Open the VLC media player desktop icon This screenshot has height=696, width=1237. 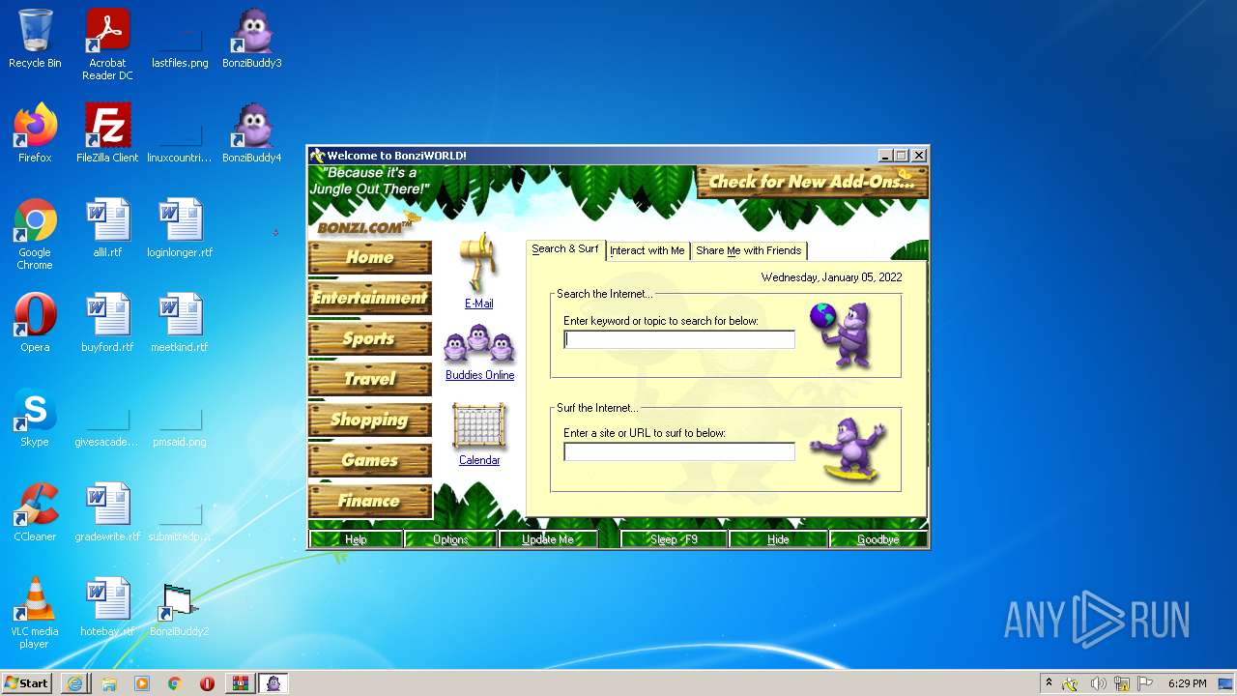click(x=35, y=613)
